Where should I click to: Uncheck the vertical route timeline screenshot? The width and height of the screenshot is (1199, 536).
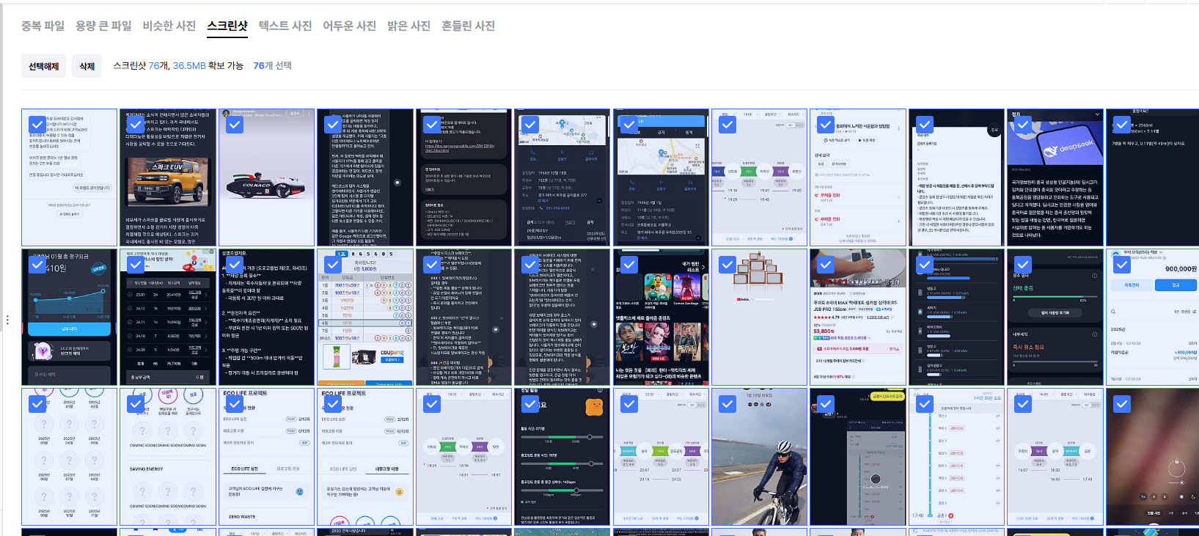925,403
